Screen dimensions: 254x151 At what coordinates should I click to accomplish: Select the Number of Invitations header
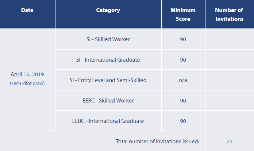[x=229, y=15]
